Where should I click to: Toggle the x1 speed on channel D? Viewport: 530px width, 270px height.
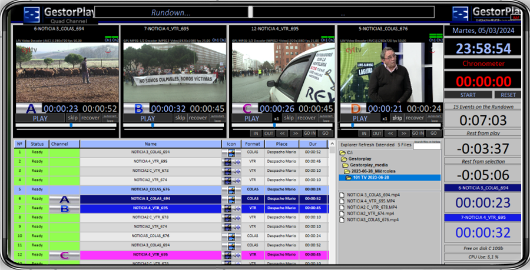pyautogui.click(x=385, y=118)
